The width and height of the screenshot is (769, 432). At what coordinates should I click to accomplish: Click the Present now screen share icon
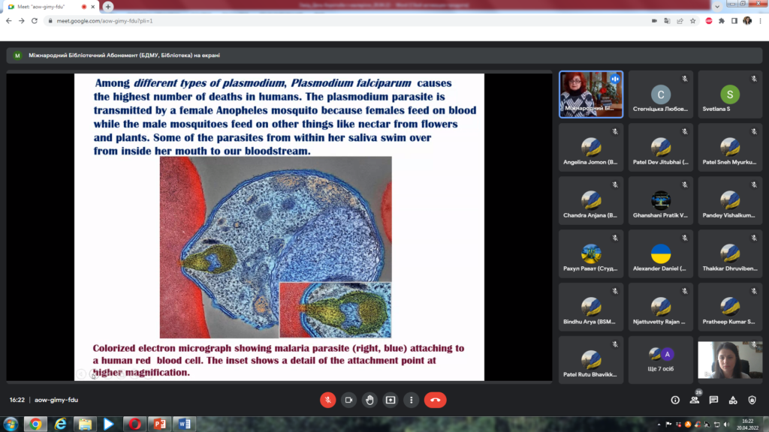pos(391,400)
